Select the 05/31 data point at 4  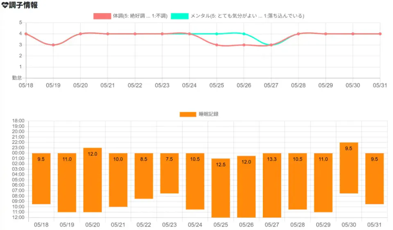(380, 34)
